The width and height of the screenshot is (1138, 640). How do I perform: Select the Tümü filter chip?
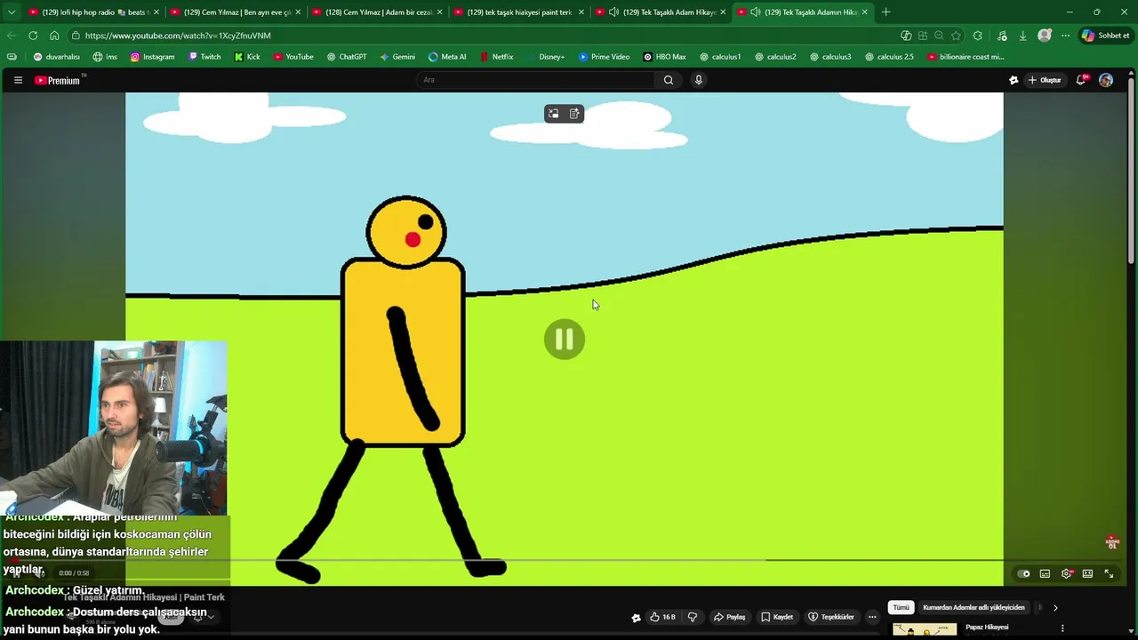(901, 608)
